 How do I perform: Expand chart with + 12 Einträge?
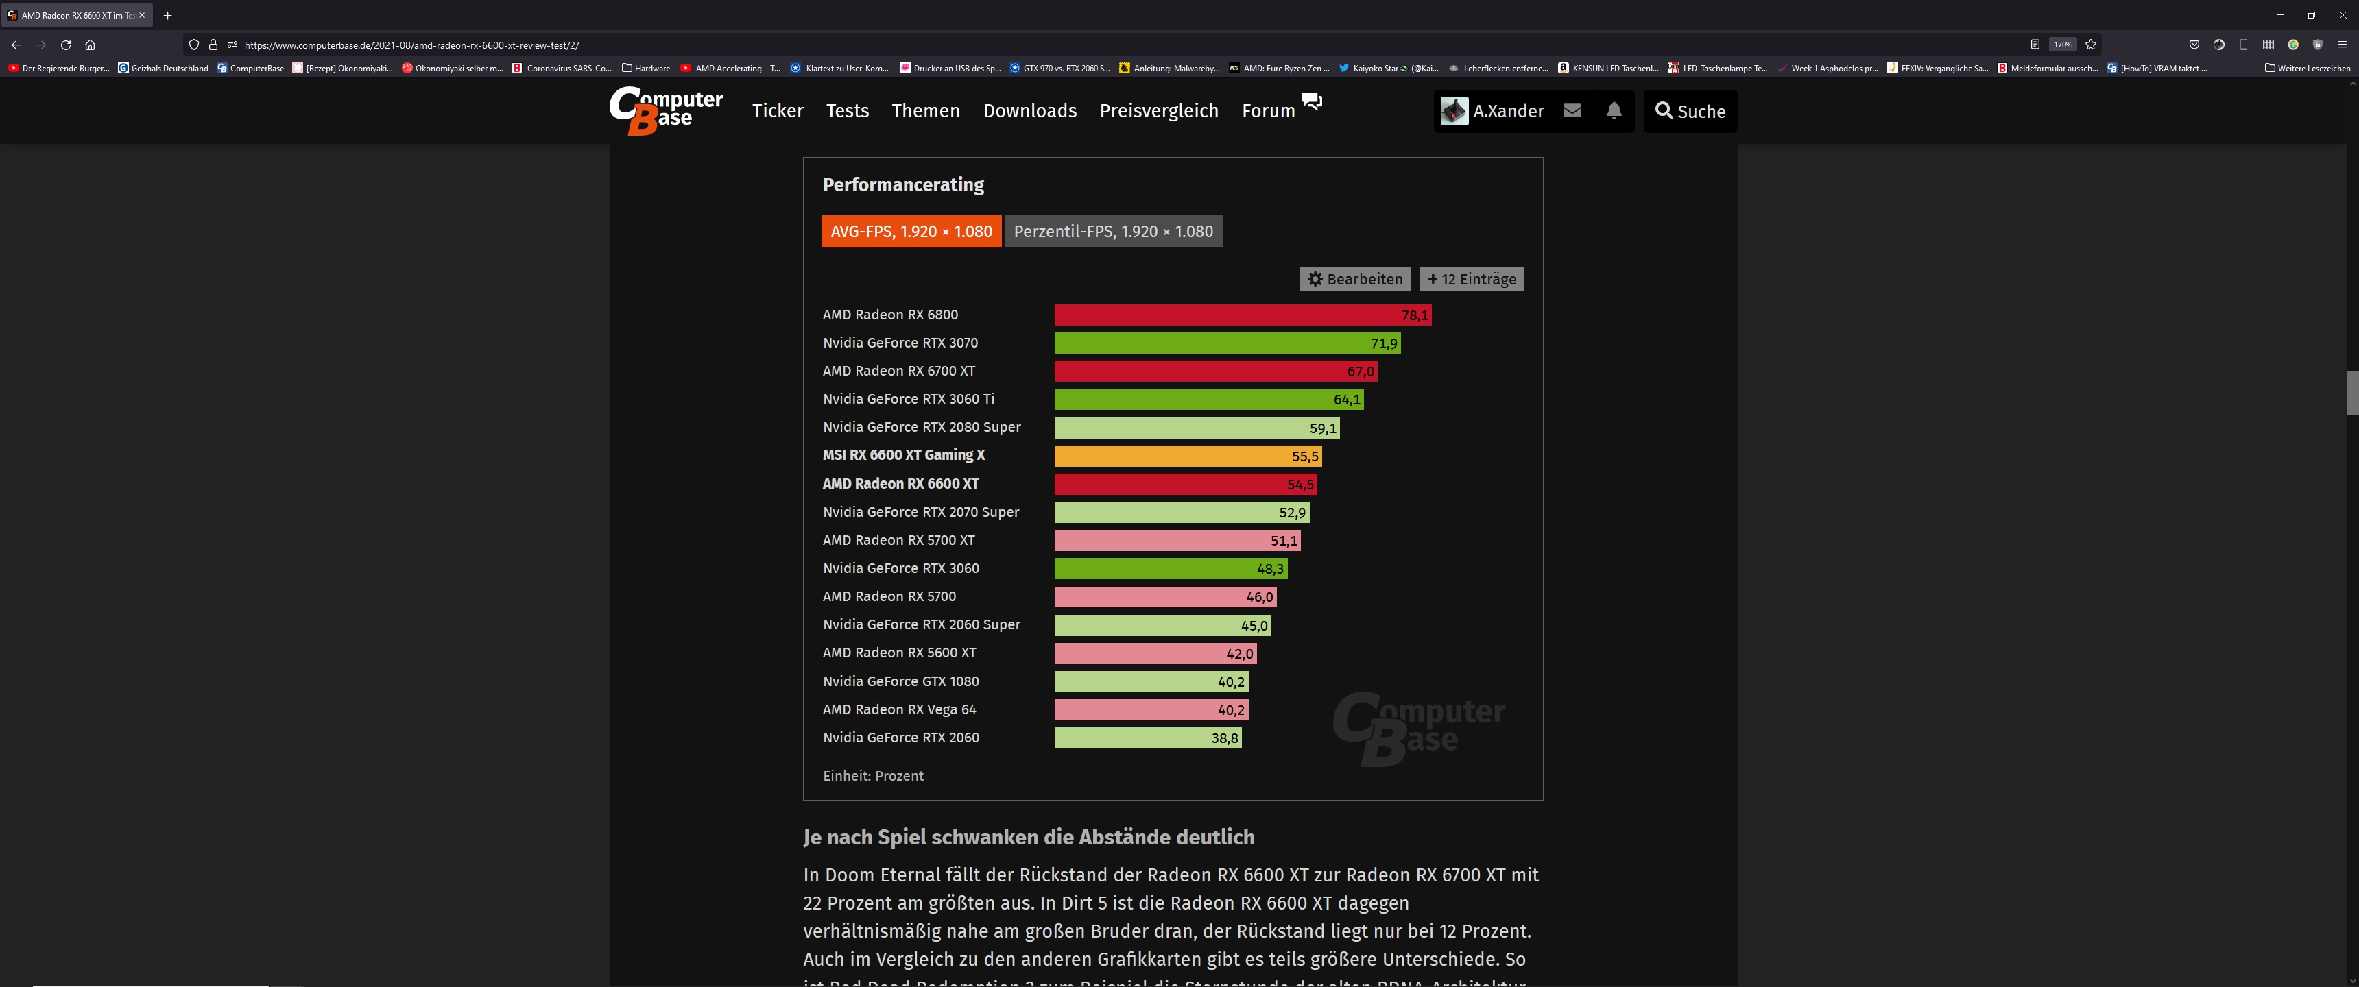click(1471, 279)
